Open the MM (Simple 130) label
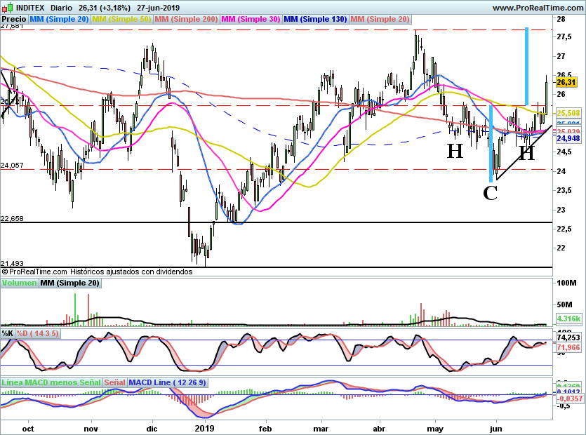586x435 pixels. point(315,19)
